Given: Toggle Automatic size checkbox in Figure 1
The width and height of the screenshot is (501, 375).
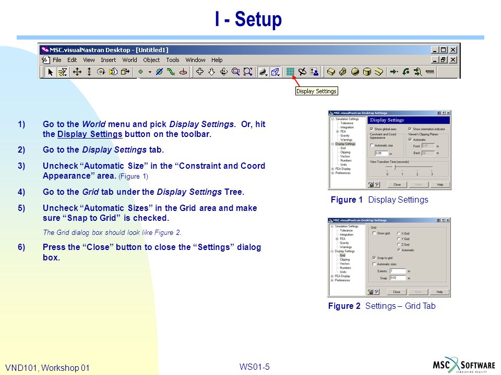Looking at the screenshot, I should [372, 145].
